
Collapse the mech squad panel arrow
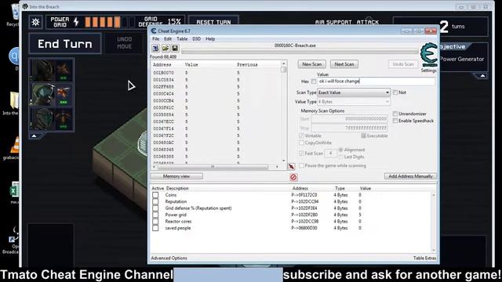(x=34, y=136)
